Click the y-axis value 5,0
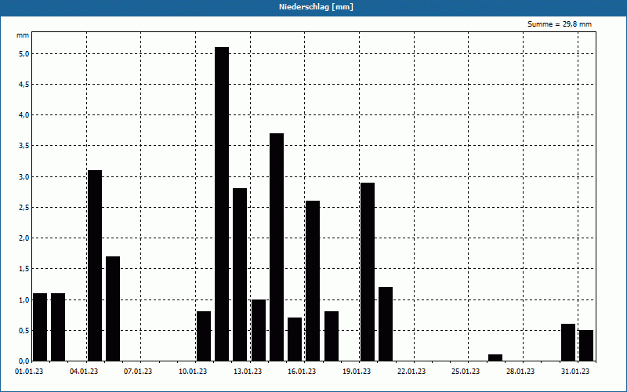 24,53
